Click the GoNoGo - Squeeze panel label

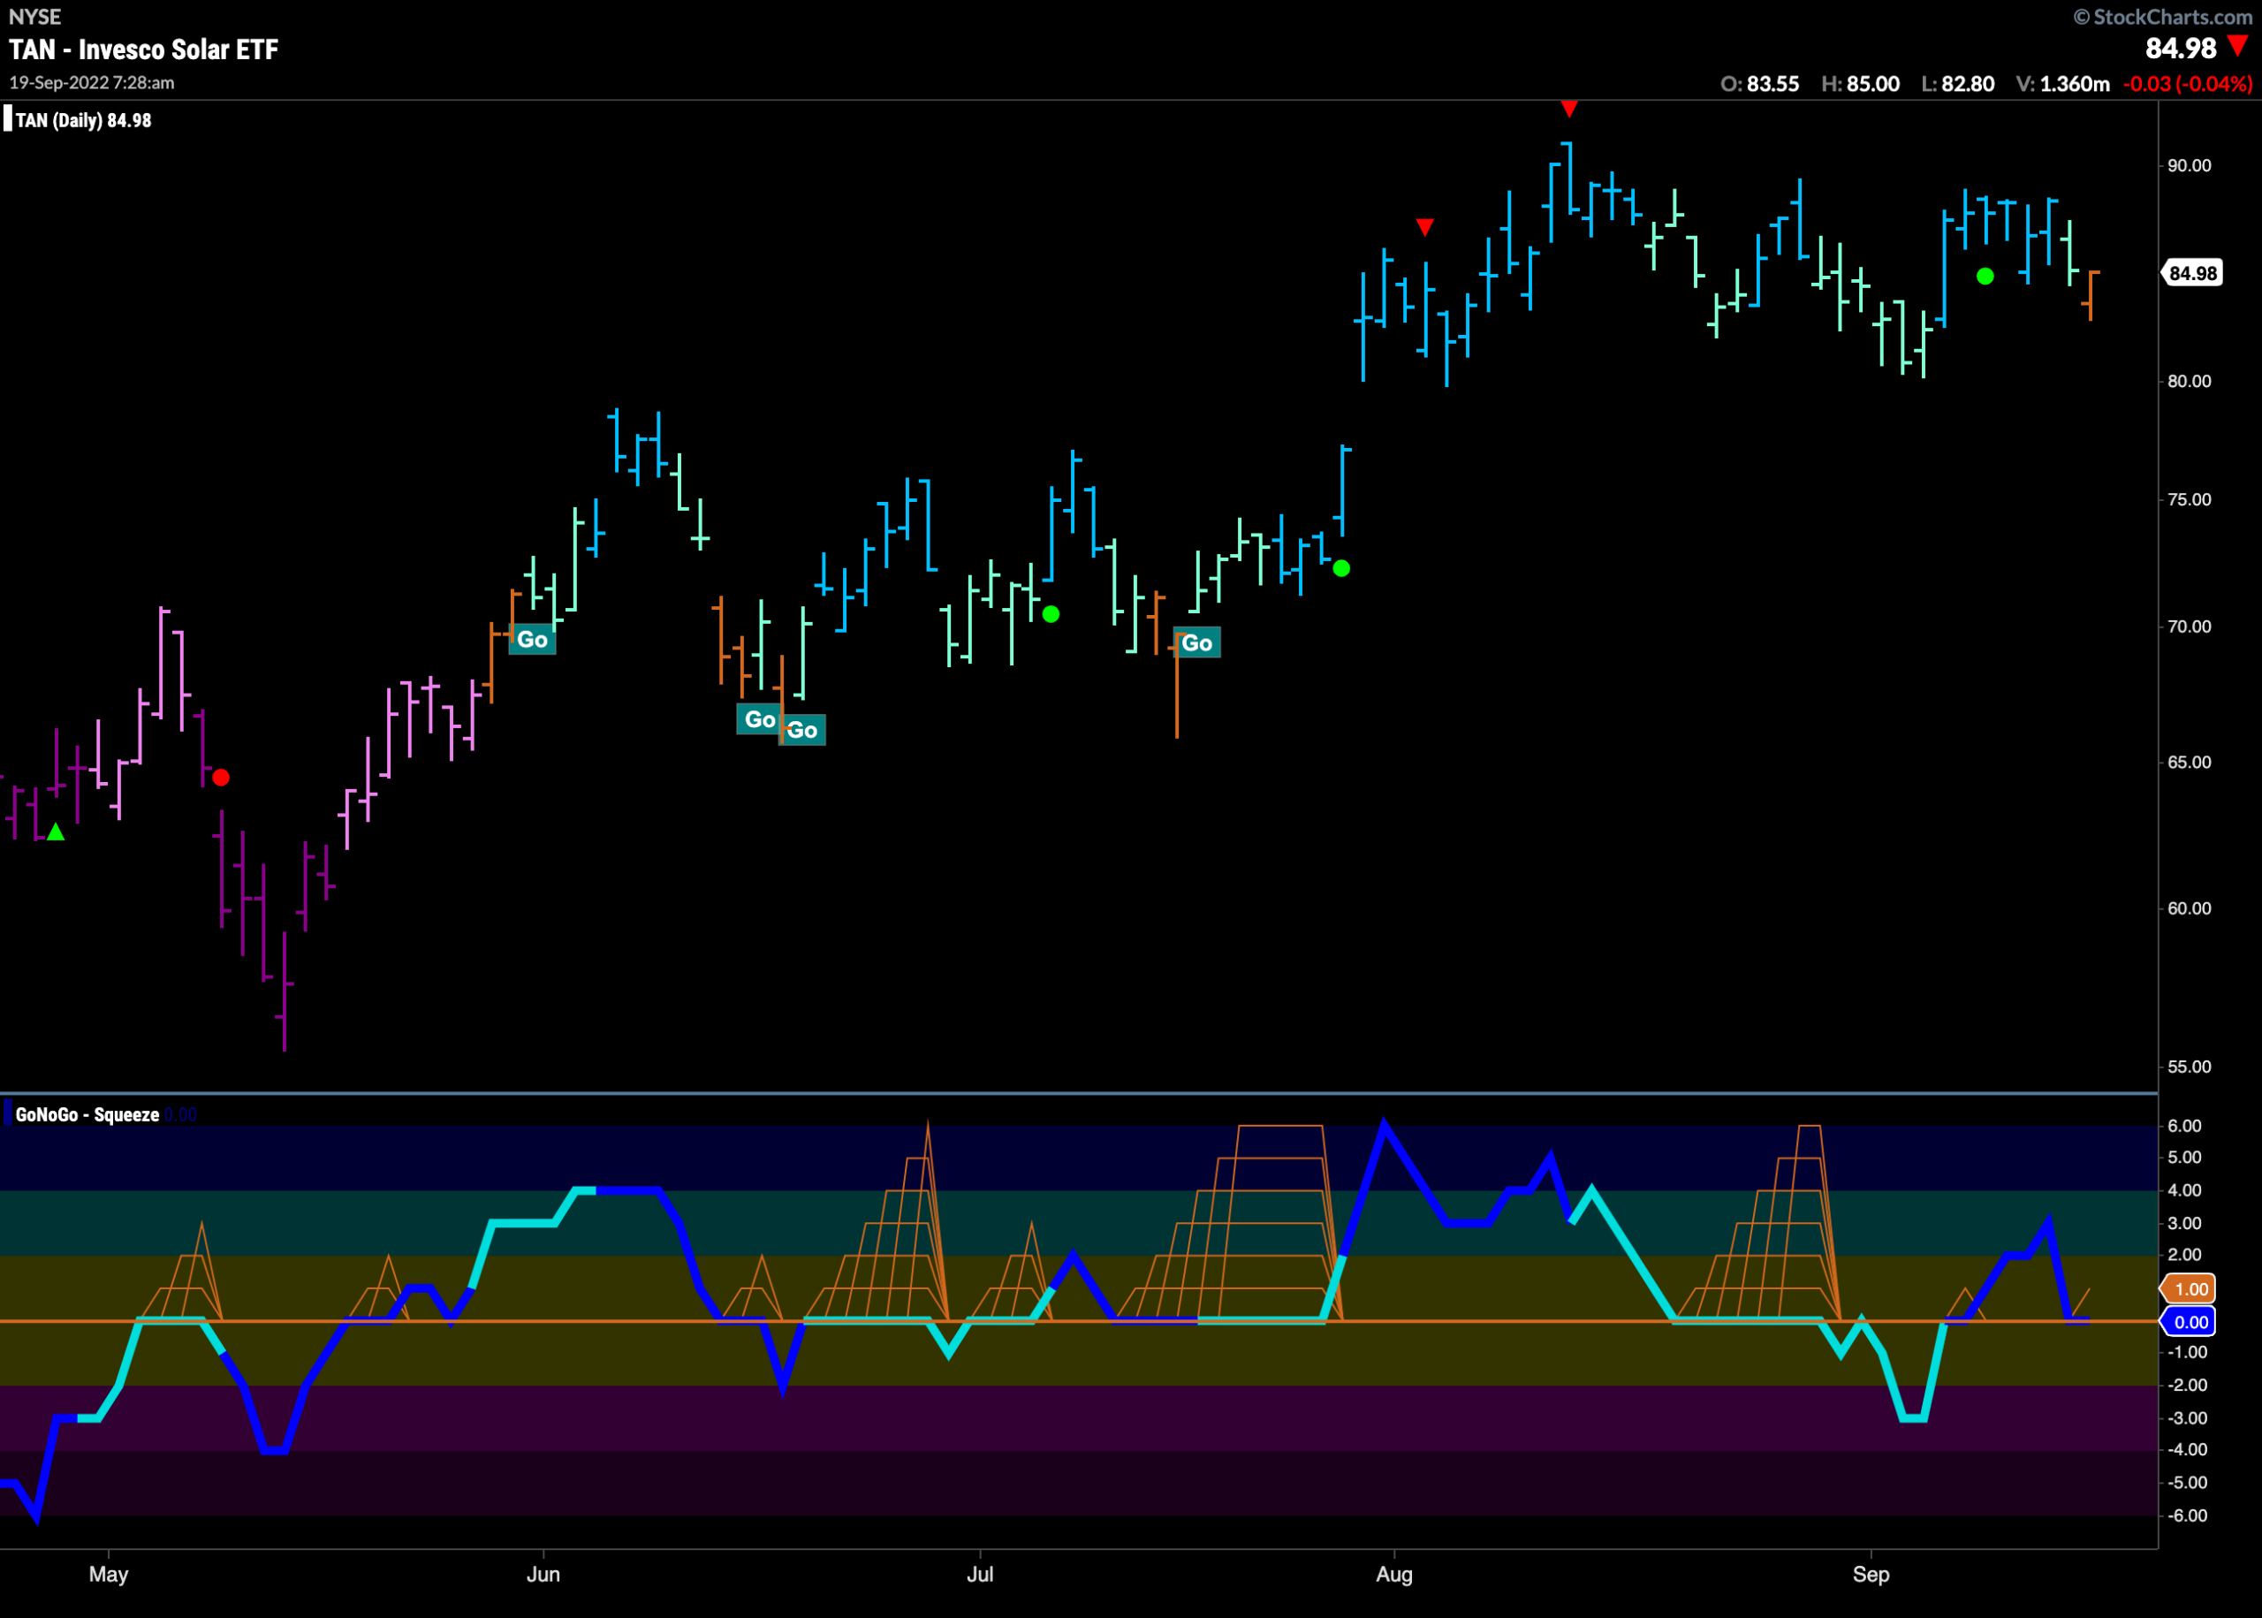[x=87, y=1115]
